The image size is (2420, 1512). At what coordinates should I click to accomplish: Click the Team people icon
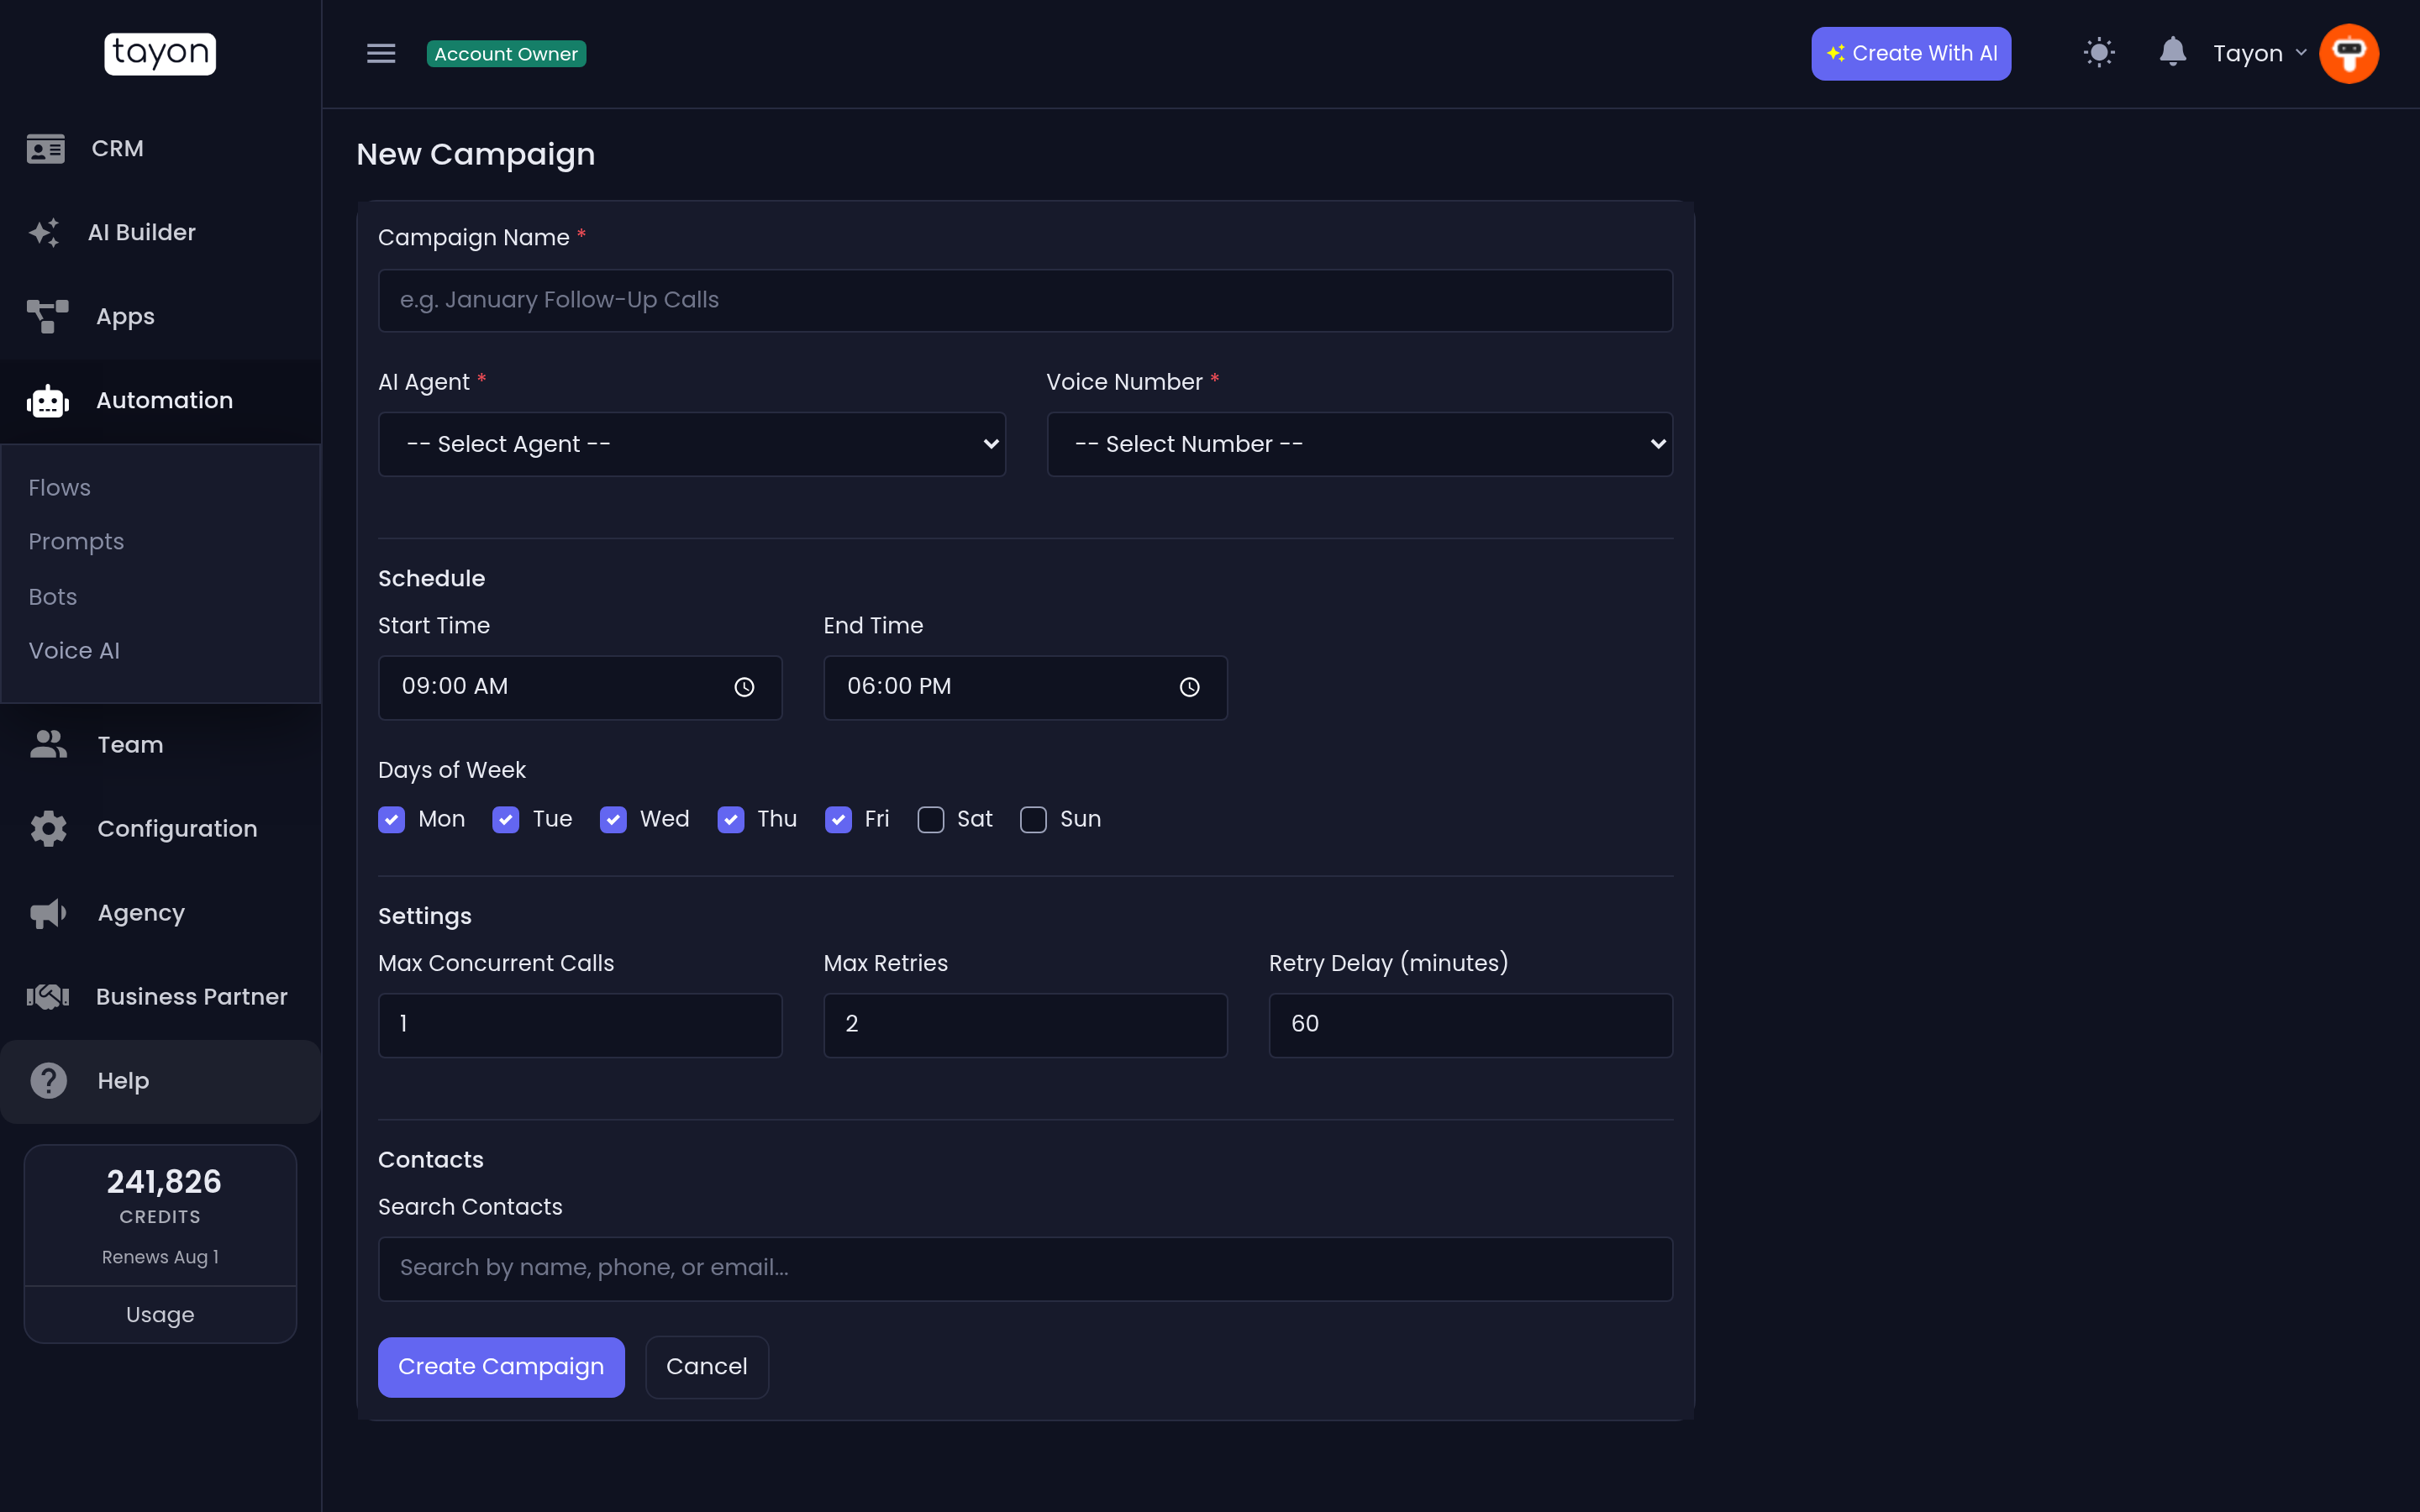pyautogui.click(x=48, y=744)
